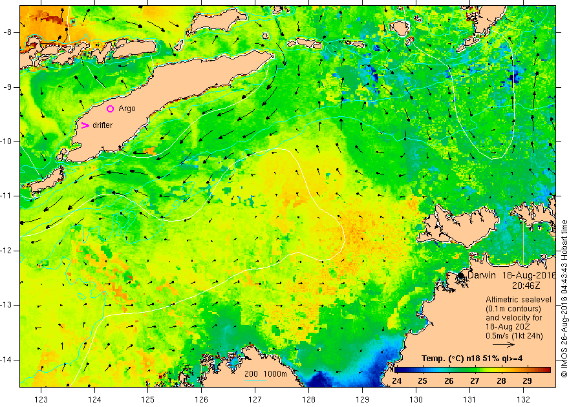
Task: Click the colorbar tick label '25'
Action: [422, 381]
